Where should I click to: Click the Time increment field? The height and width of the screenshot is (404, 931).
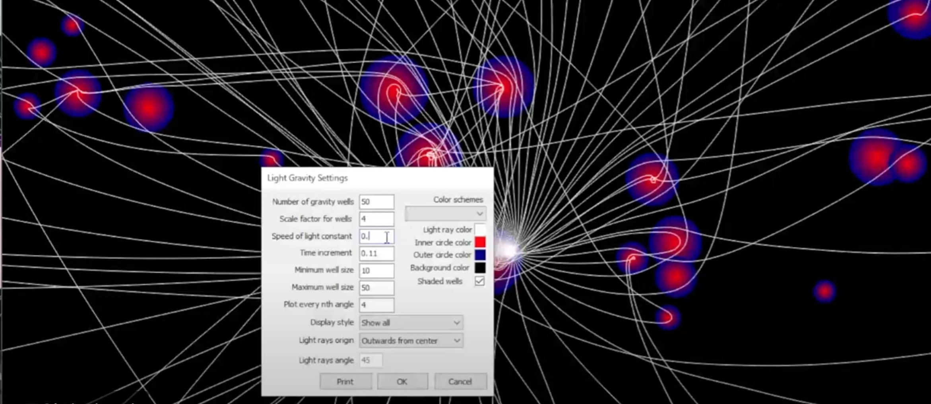(376, 253)
